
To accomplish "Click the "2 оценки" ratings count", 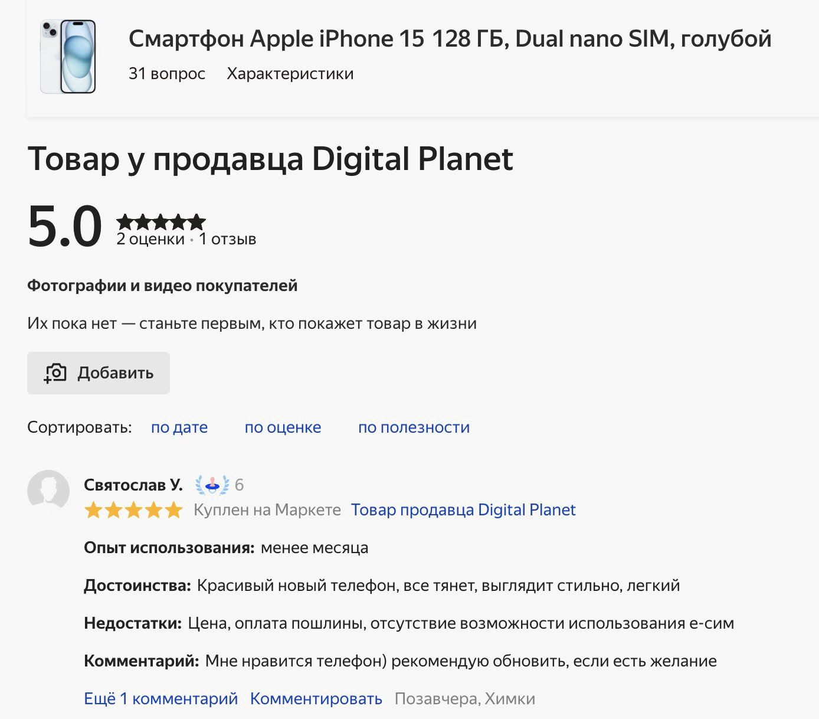I will point(150,240).
